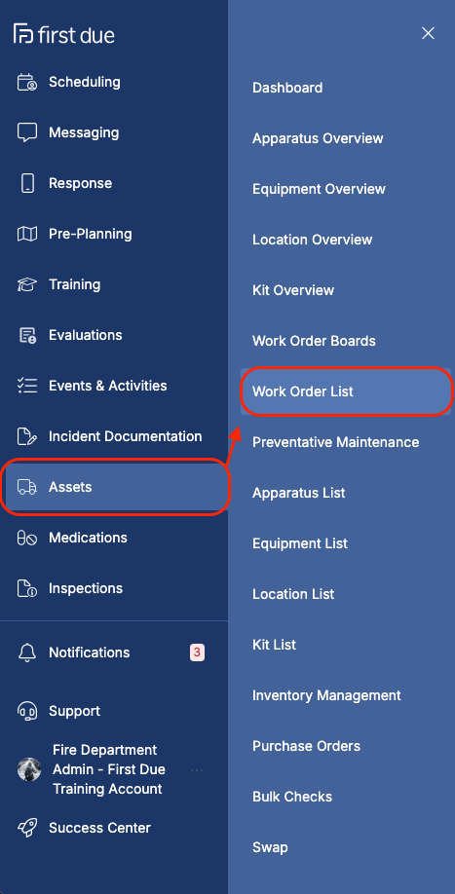Click the Notifications bell icon
Image resolution: width=455 pixels, height=894 pixels.
(27, 652)
